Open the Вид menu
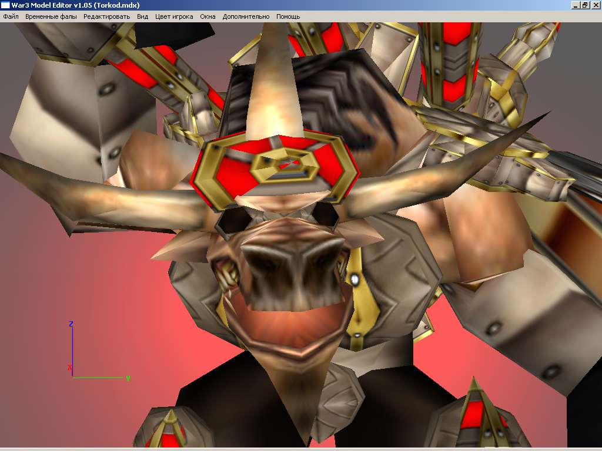Screen dimensions: 602x451 pyautogui.click(x=142, y=16)
